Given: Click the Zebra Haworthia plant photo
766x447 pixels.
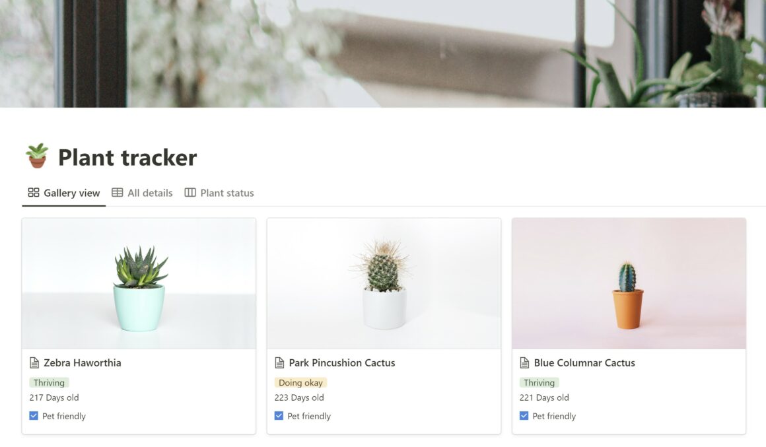Looking at the screenshot, I should 139,283.
